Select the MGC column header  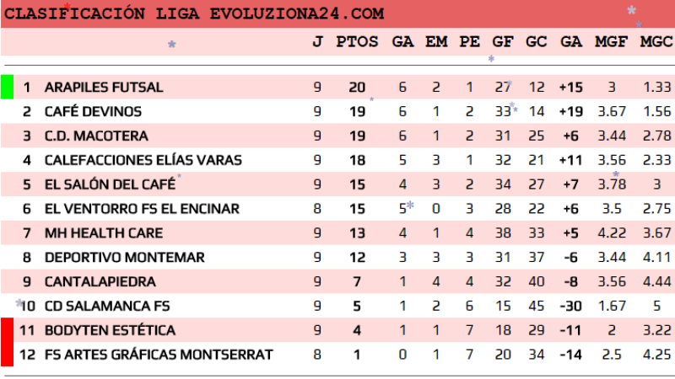click(656, 41)
